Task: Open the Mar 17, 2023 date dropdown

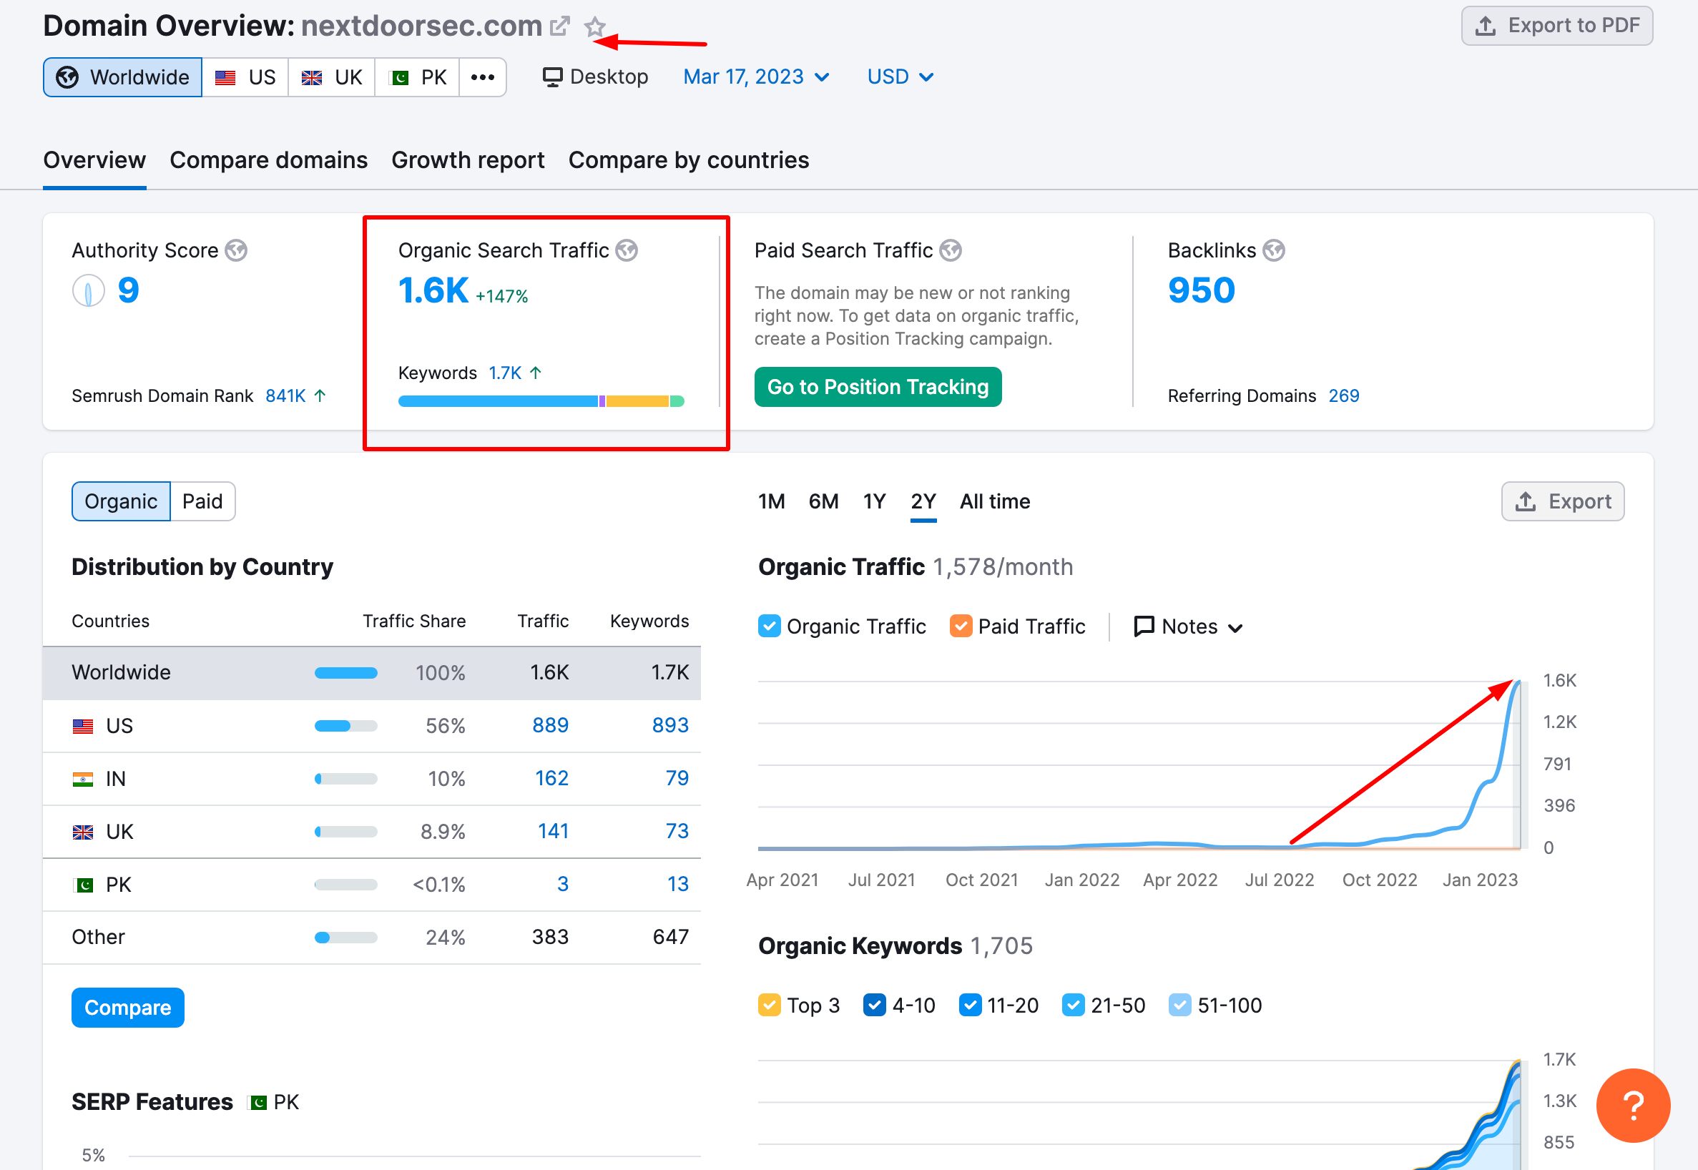Action: point(756,77)
